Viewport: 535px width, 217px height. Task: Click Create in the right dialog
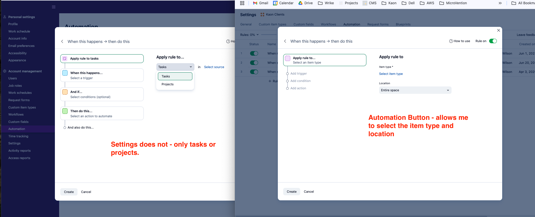[x=292, y=192]
